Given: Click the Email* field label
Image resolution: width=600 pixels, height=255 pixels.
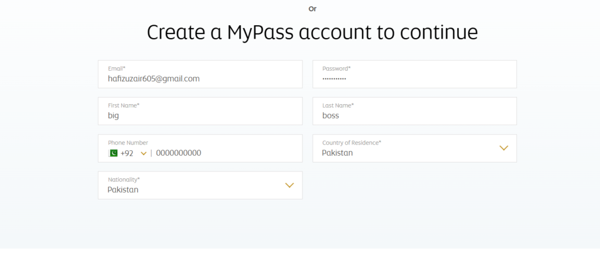Looking at the screenshot, I should click(x=117, y=68).
